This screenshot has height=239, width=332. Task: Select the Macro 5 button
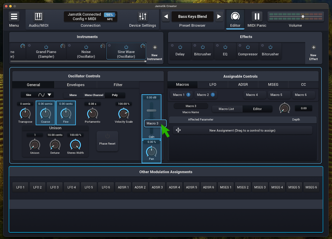(279, 95)
